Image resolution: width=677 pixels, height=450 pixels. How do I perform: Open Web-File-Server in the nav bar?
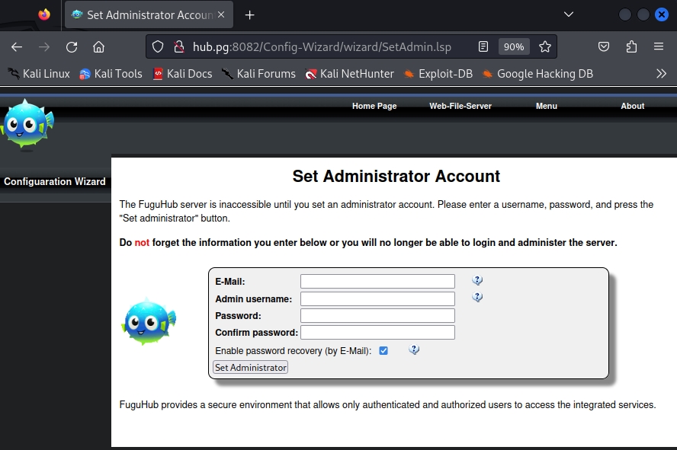click(x=460, y=106)
